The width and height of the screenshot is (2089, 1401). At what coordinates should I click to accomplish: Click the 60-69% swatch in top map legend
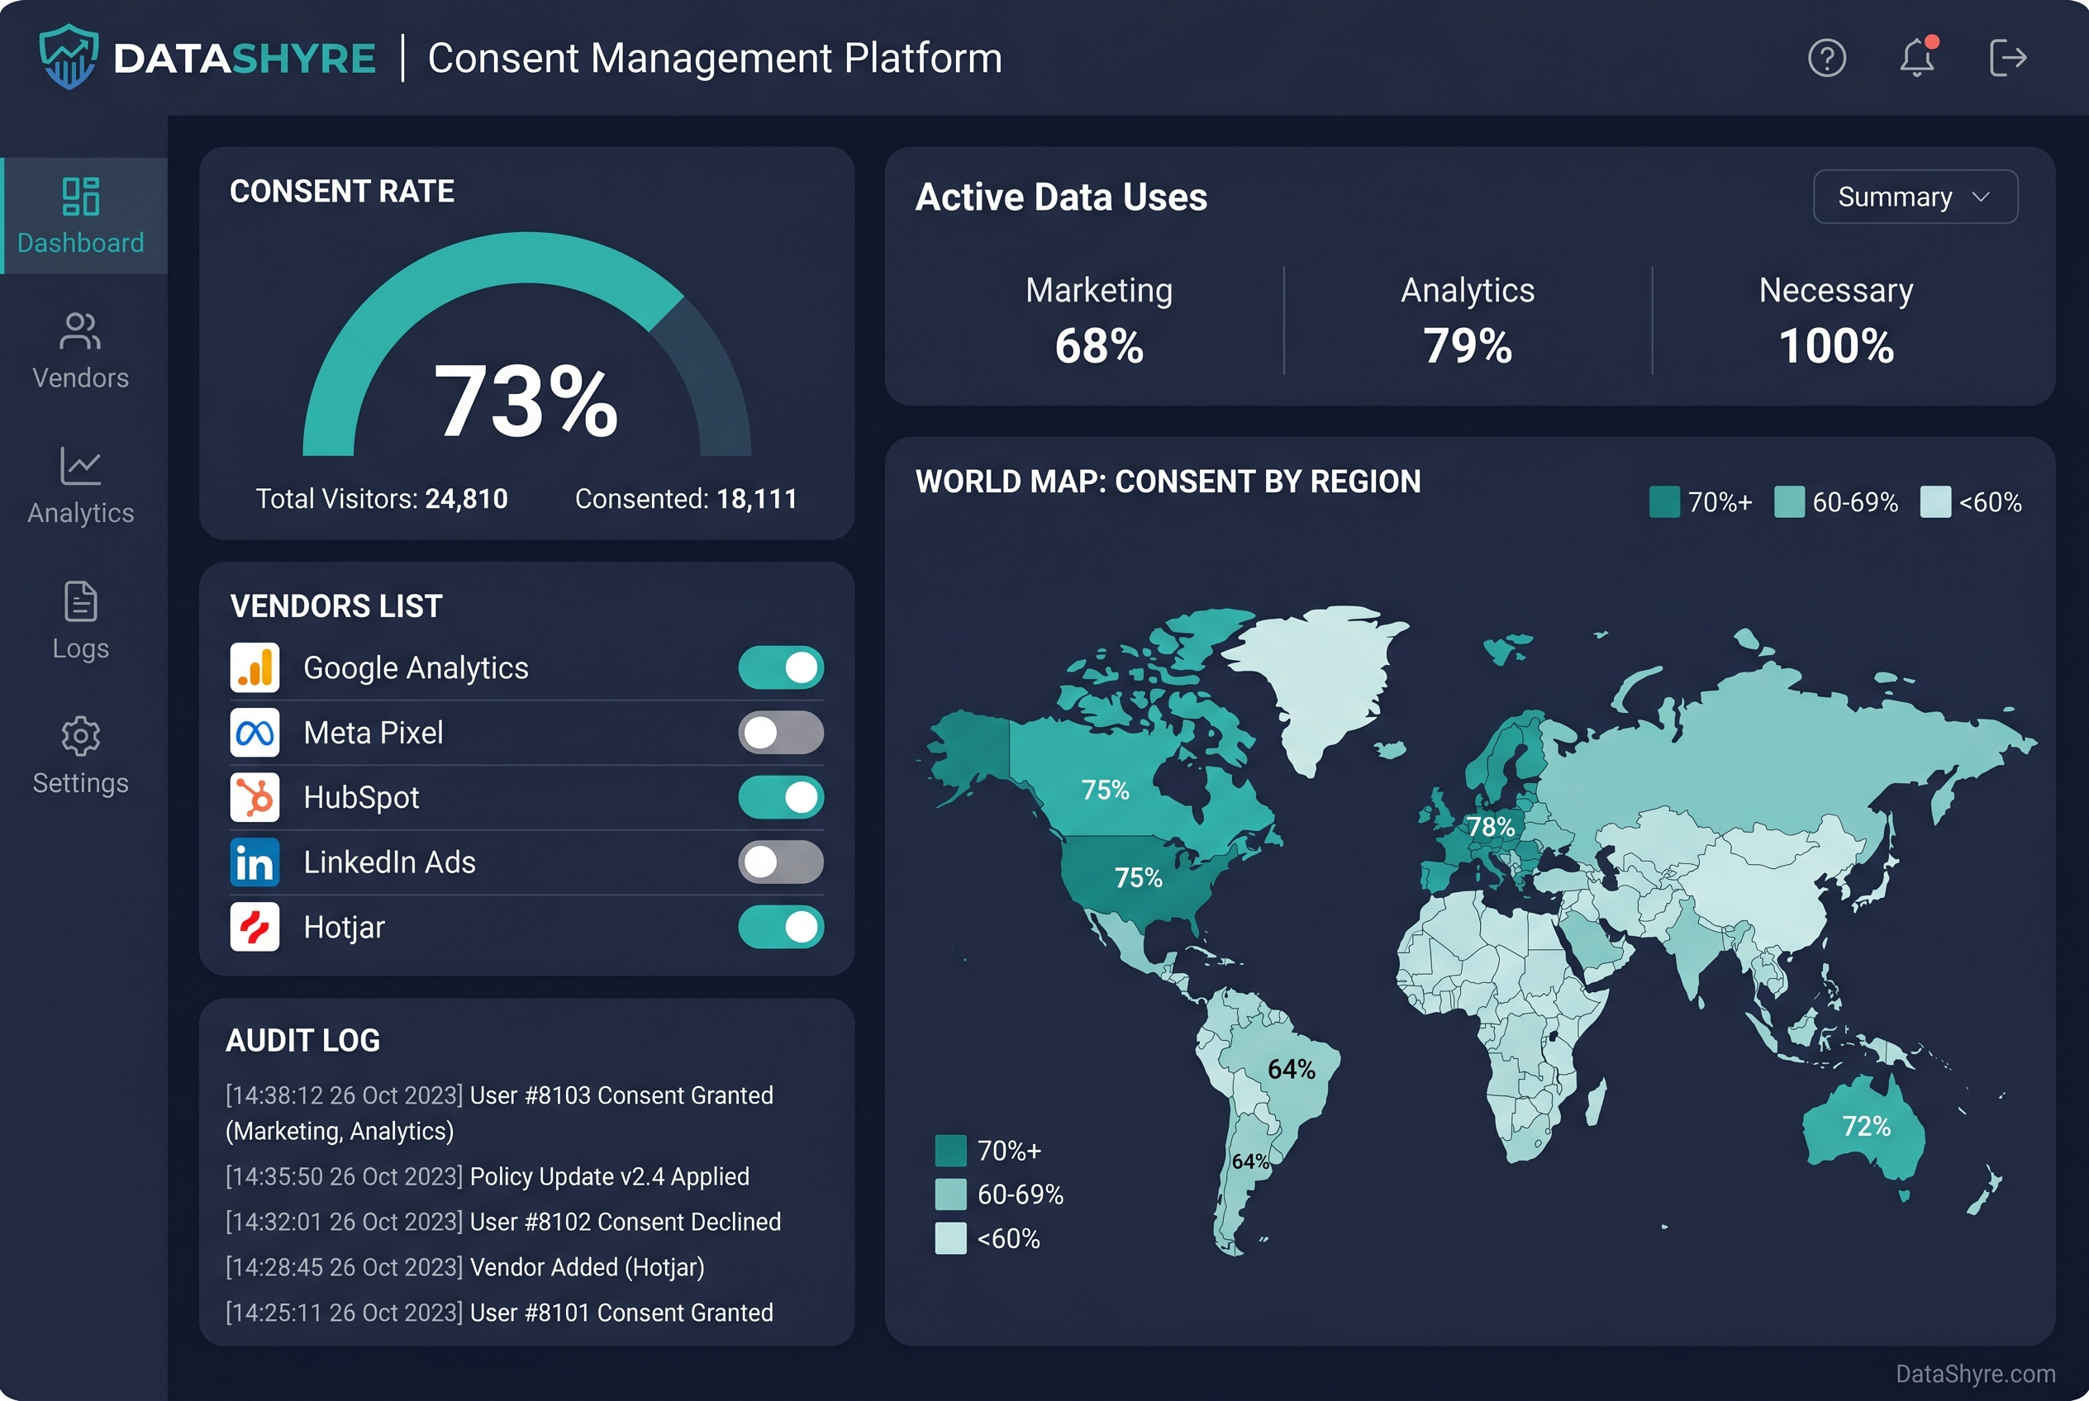(1789, 501)
